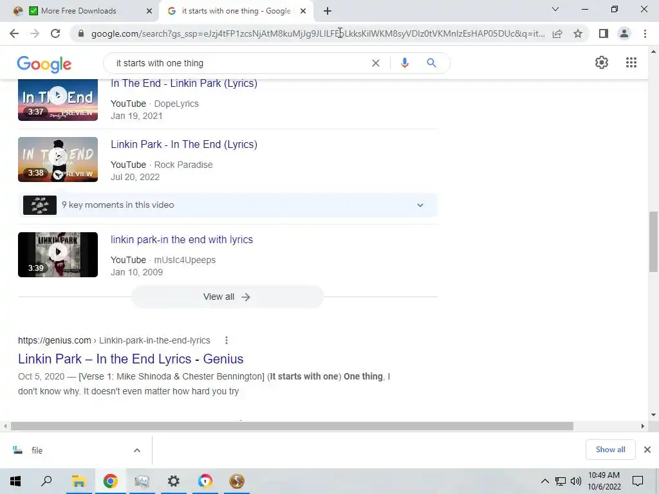Share this page icon in address bar

tap(557, 33)
